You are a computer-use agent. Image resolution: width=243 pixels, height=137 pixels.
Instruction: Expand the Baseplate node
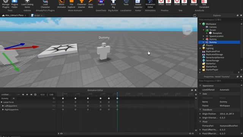[x=207, y=33]
